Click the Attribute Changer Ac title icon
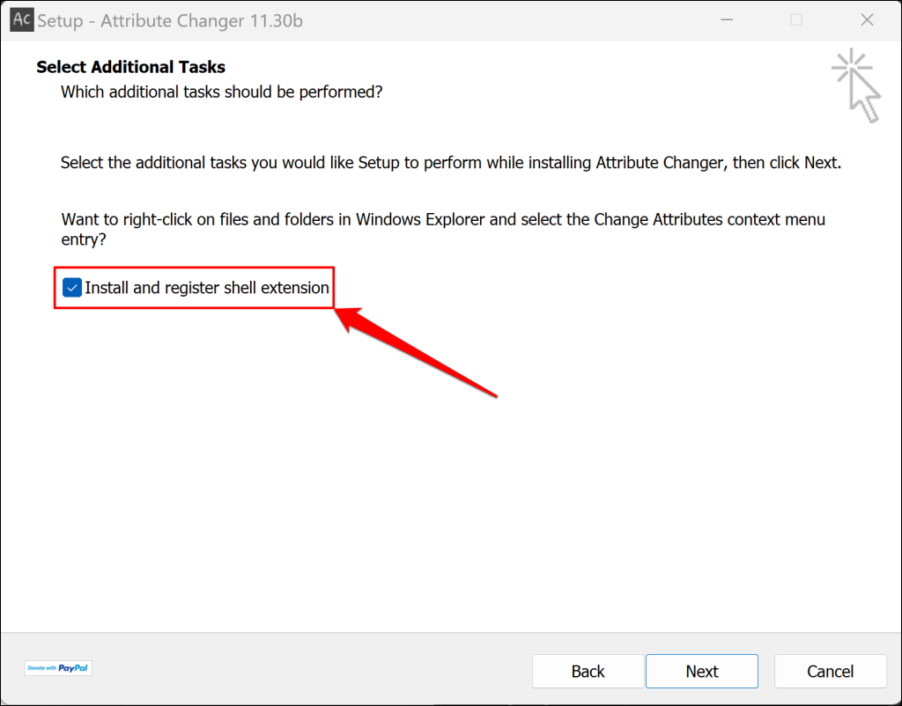The height and width of the screenshot is (706, 902). (x=22, y=20)
